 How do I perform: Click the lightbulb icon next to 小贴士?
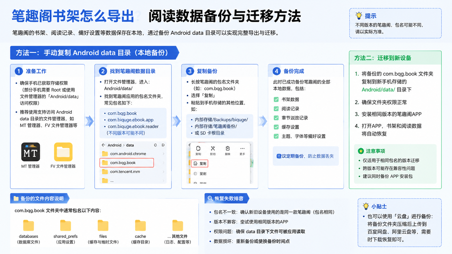[x=366, y=206]
